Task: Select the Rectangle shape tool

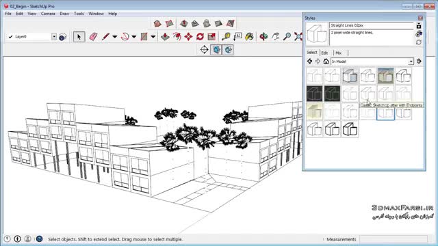Action: (x=144, y=36)
